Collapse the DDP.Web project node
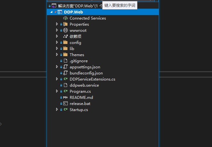 51,12
